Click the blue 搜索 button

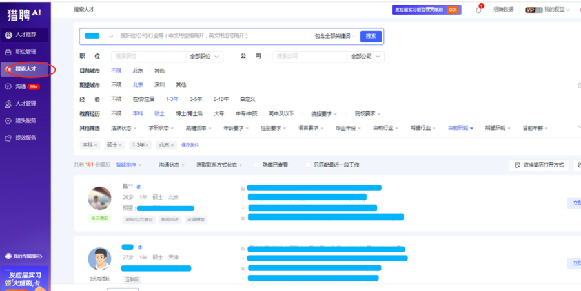371,36
